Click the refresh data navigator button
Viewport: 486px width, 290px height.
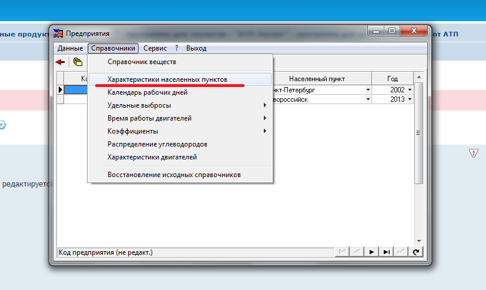[x=416, y=252]
